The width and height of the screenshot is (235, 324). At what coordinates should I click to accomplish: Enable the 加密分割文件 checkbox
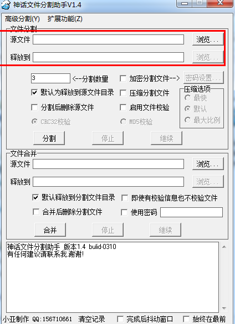123,78
